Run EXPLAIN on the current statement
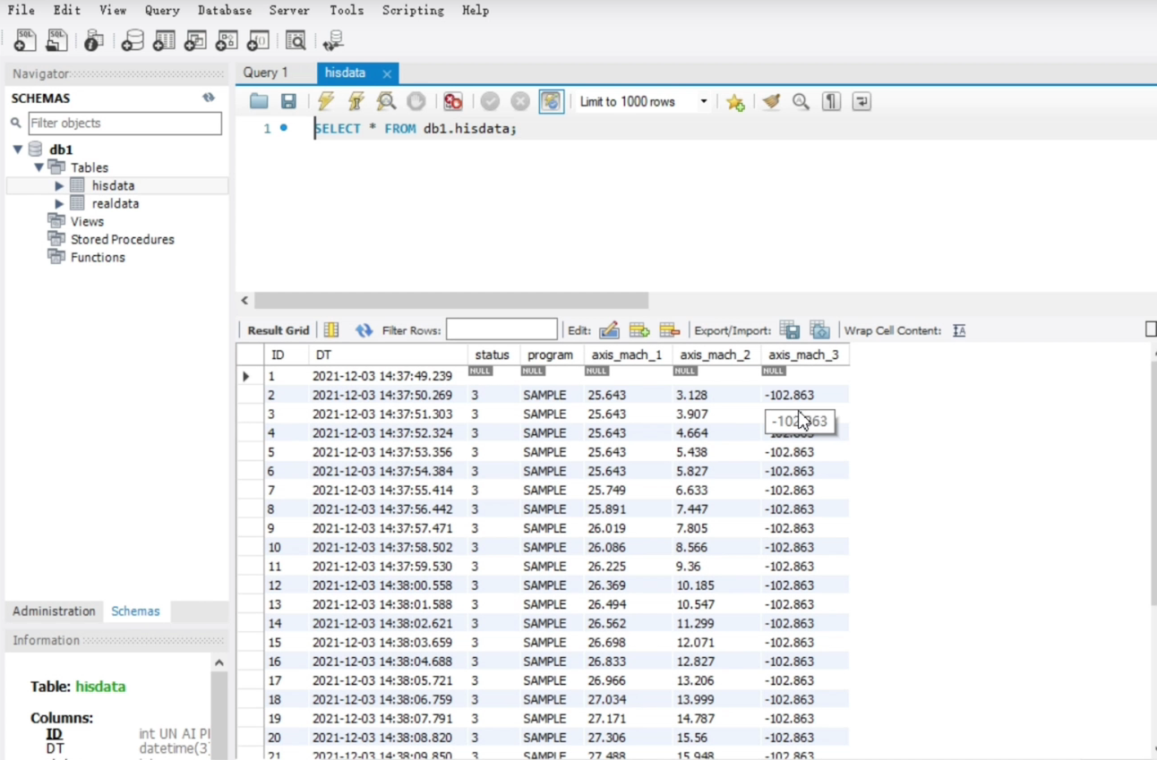 386,102
